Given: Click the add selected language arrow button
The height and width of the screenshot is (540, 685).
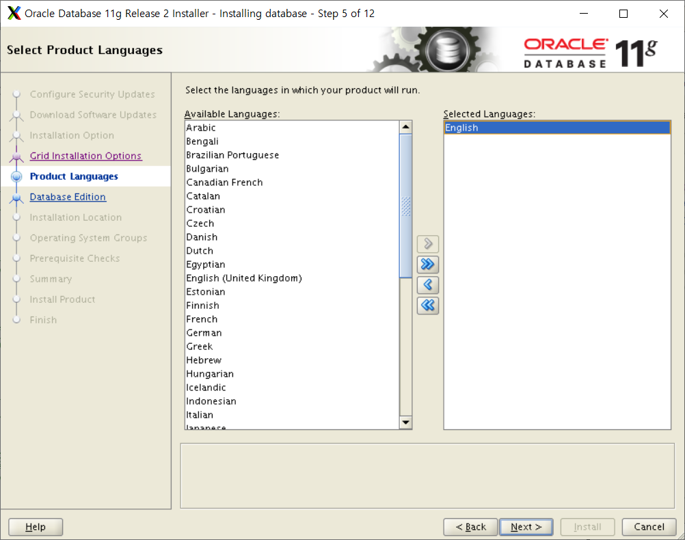Looking at the screenshot, I should coord(428,244).
